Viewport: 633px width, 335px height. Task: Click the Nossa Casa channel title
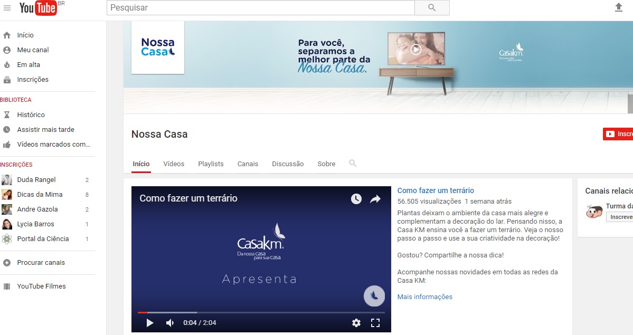point(159,134)
